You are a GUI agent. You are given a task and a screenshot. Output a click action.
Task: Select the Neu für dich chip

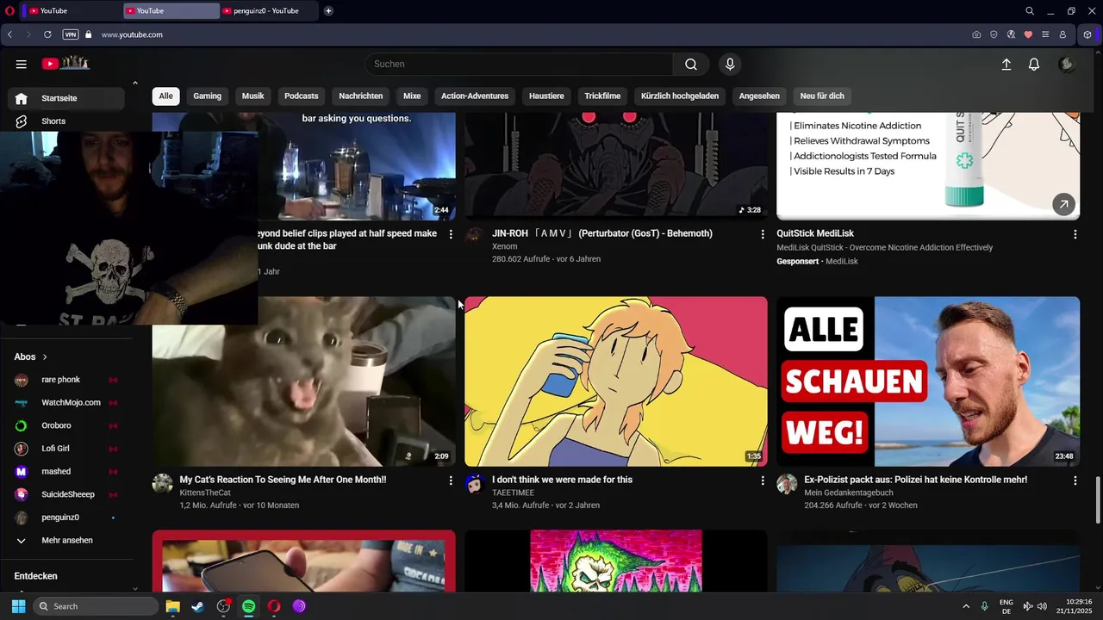[x=822, y=96]
